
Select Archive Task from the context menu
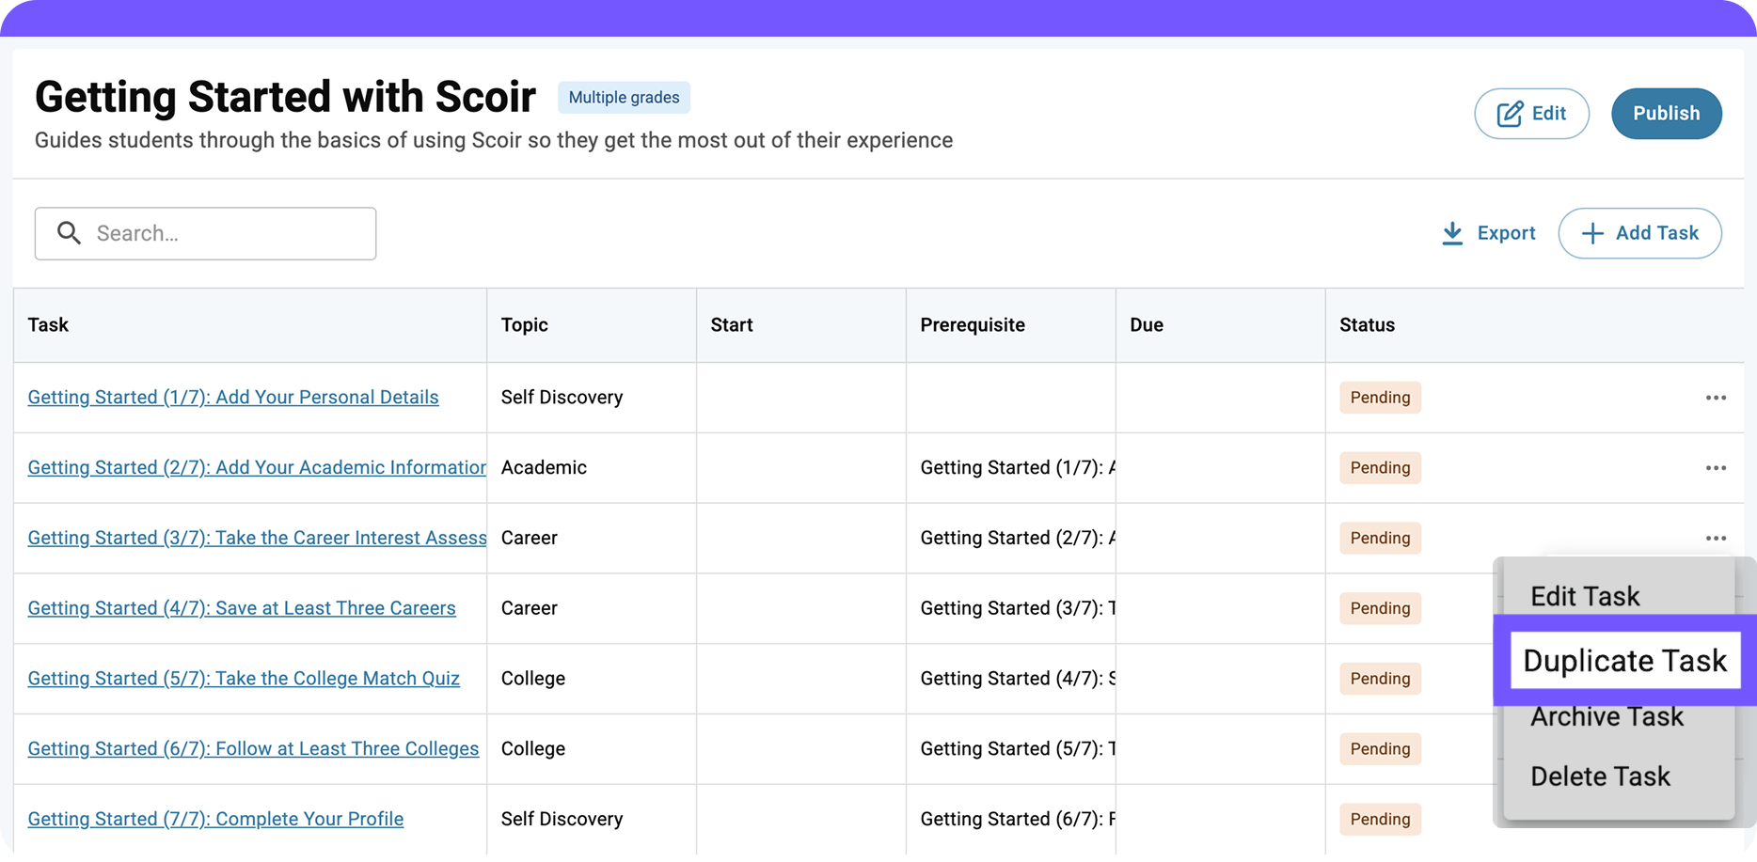(1607, 716)
